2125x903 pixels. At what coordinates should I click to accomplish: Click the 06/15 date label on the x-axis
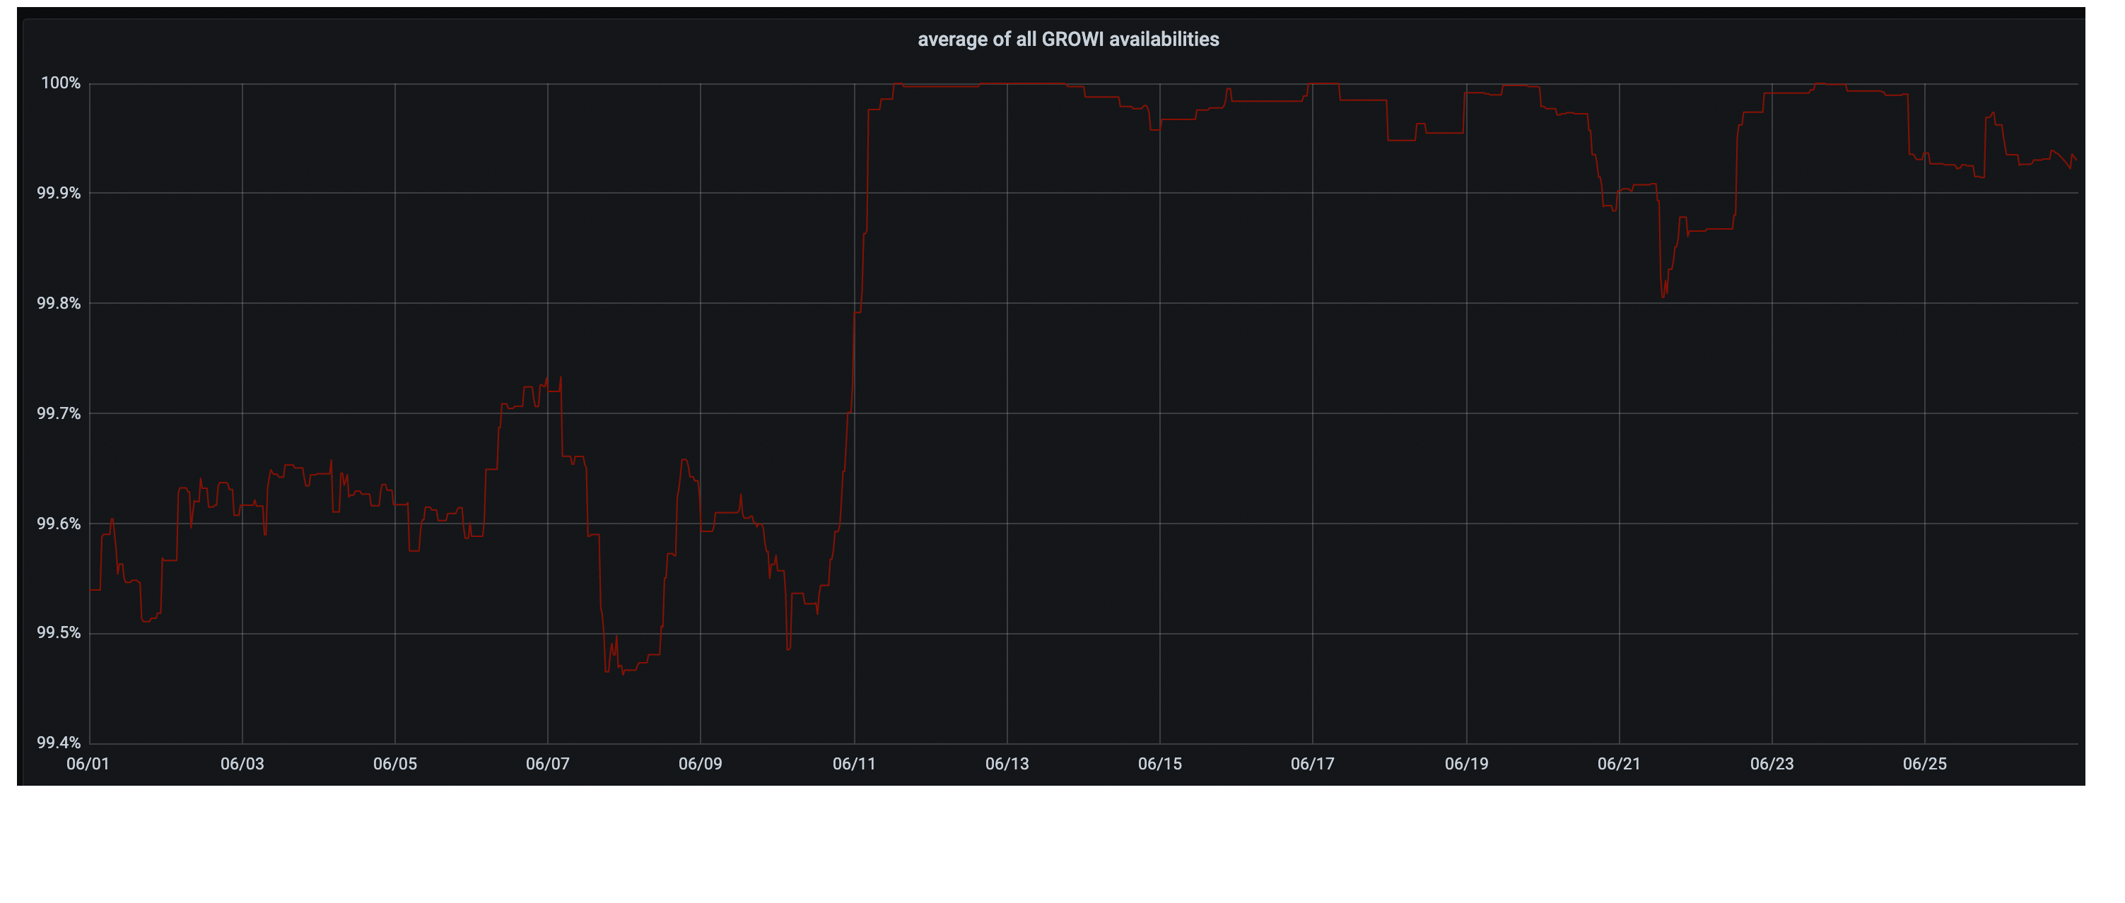(1159, 764)
